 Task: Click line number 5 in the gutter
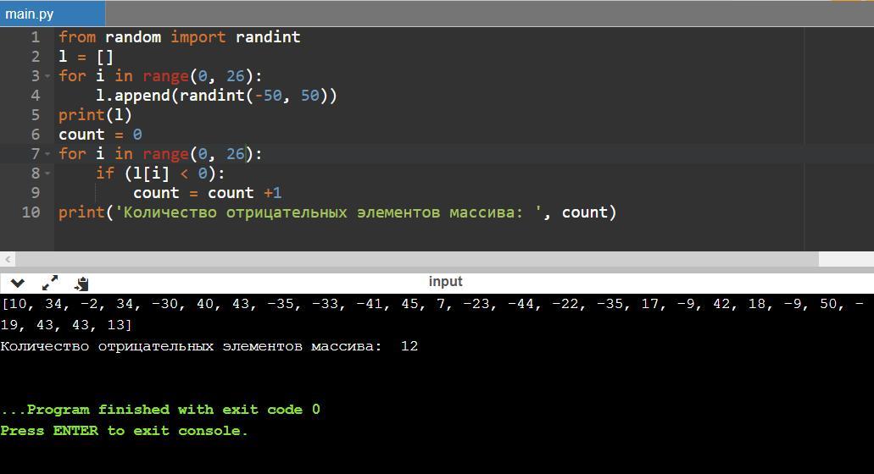point(35,115)
